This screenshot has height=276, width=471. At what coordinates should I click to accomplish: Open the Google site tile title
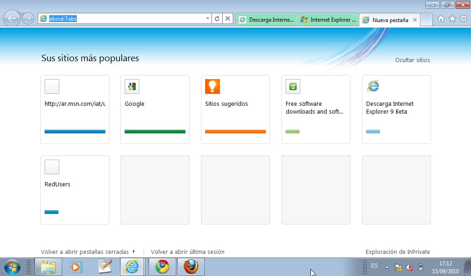135,104
